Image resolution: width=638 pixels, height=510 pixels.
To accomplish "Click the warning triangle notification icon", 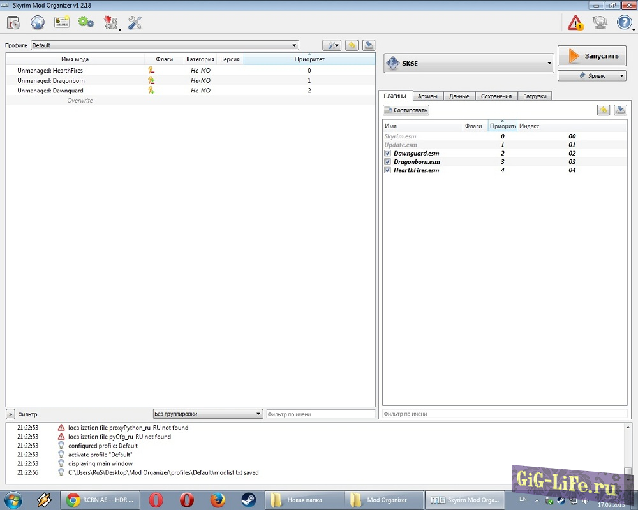I will 576,22.
